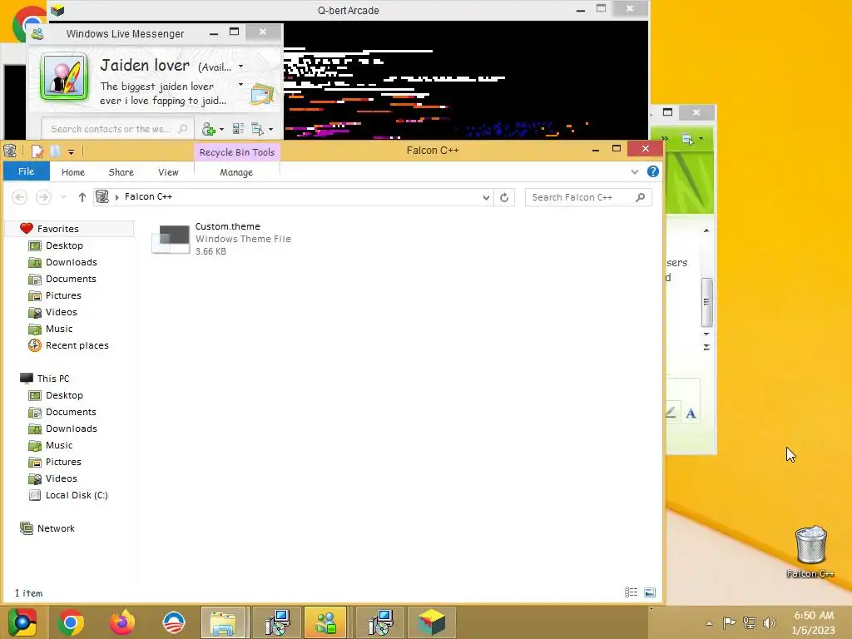
Task: Click the New folder quick access icon
Action: pyautogui.click(x=55, y=151)
